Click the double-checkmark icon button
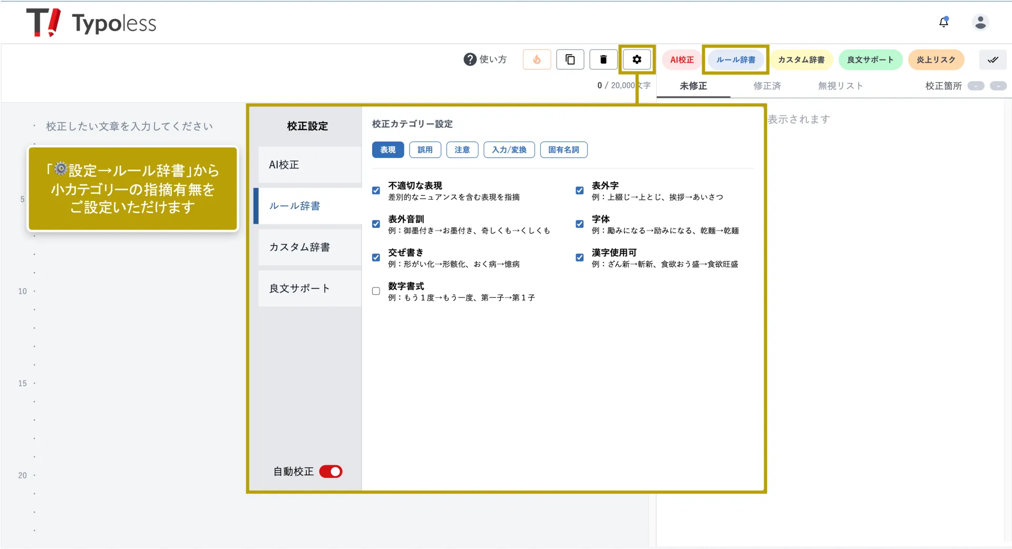This screenshot has height=549, width=1012. 993,59
